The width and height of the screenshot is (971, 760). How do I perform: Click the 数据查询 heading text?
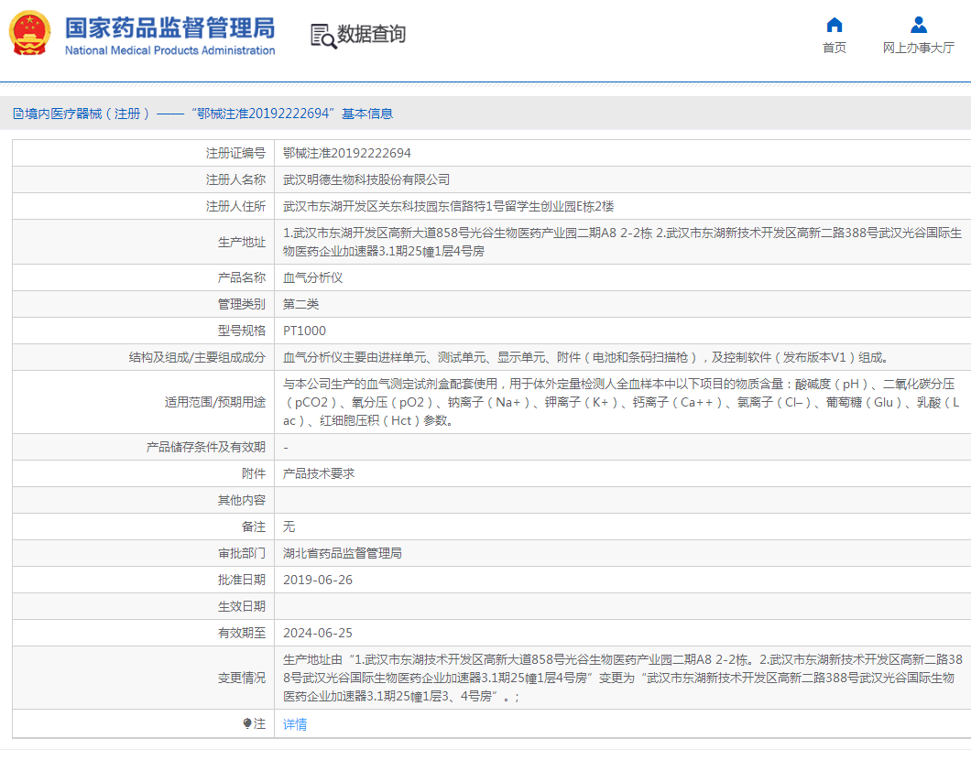(372, 35)
